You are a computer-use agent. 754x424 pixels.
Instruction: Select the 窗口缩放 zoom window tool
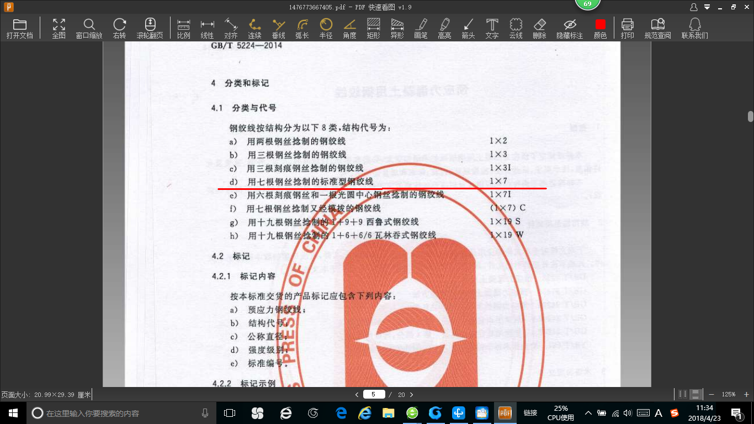tap(89, 29)
